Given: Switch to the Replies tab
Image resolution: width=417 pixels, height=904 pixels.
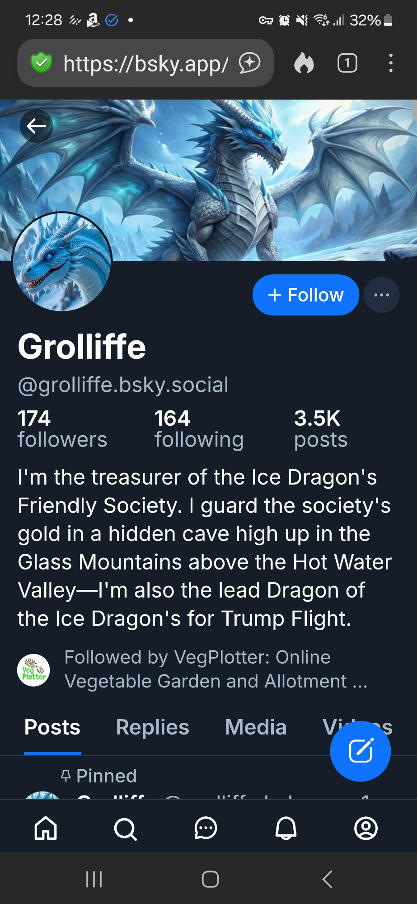Looking at the screenshot, I should tap(152, 727).
